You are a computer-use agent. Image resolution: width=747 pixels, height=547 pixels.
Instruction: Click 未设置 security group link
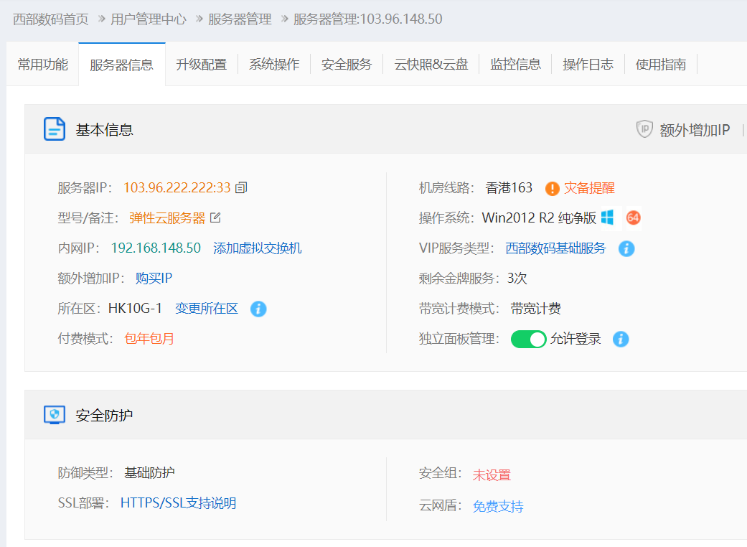(492, 474)
